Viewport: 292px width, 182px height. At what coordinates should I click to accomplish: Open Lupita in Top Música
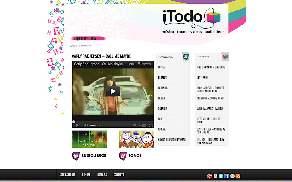[x=161, y=67]
